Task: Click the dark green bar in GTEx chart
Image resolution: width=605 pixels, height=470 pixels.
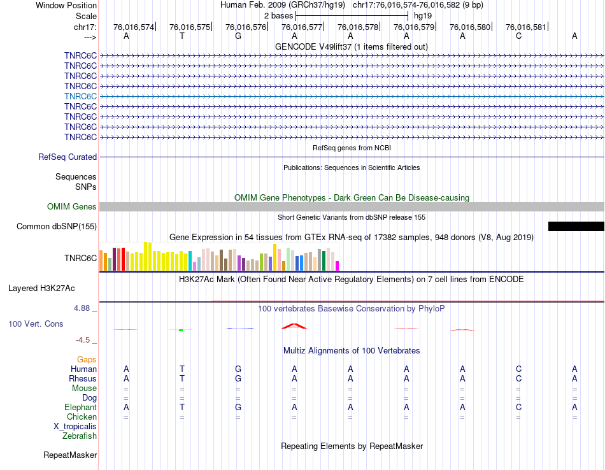Action: click(324, 261)
